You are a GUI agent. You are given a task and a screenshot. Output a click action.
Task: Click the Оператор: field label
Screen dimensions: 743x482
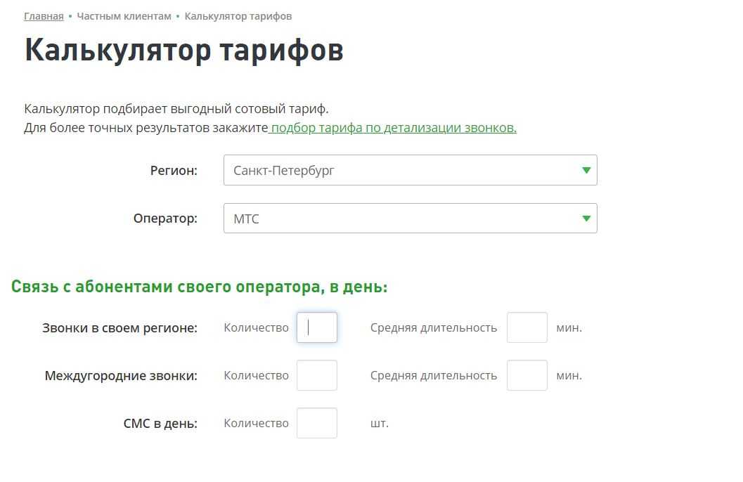165,219
